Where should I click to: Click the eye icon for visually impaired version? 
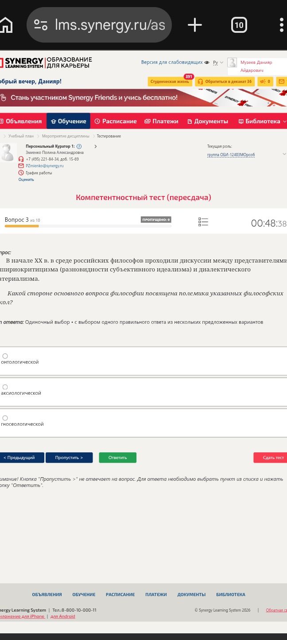207,63
